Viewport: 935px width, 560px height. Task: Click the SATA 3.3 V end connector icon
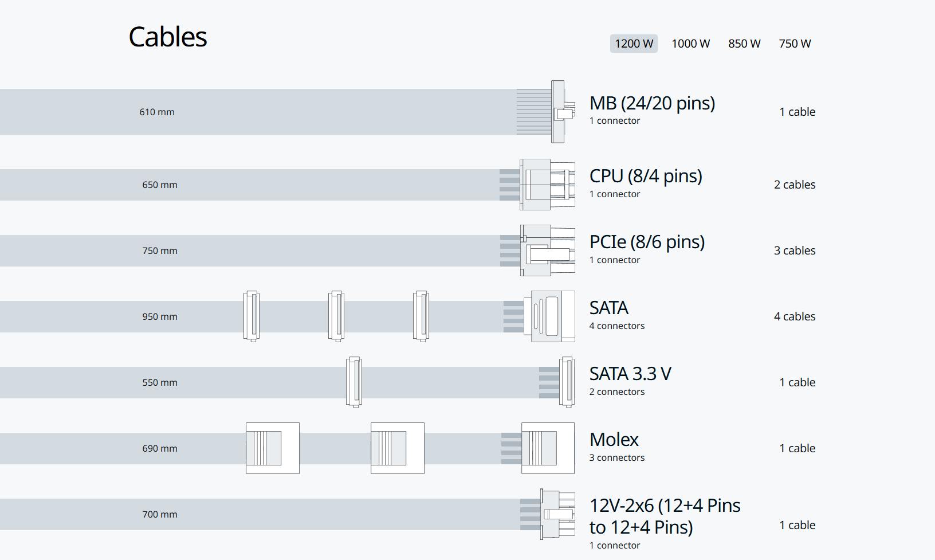(567, 382)
